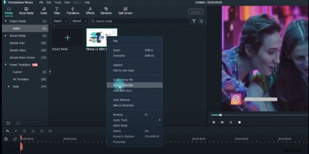Screen dimensions: 309x154
Task: Choose Delete from the context menu
Action: [134, 131]
